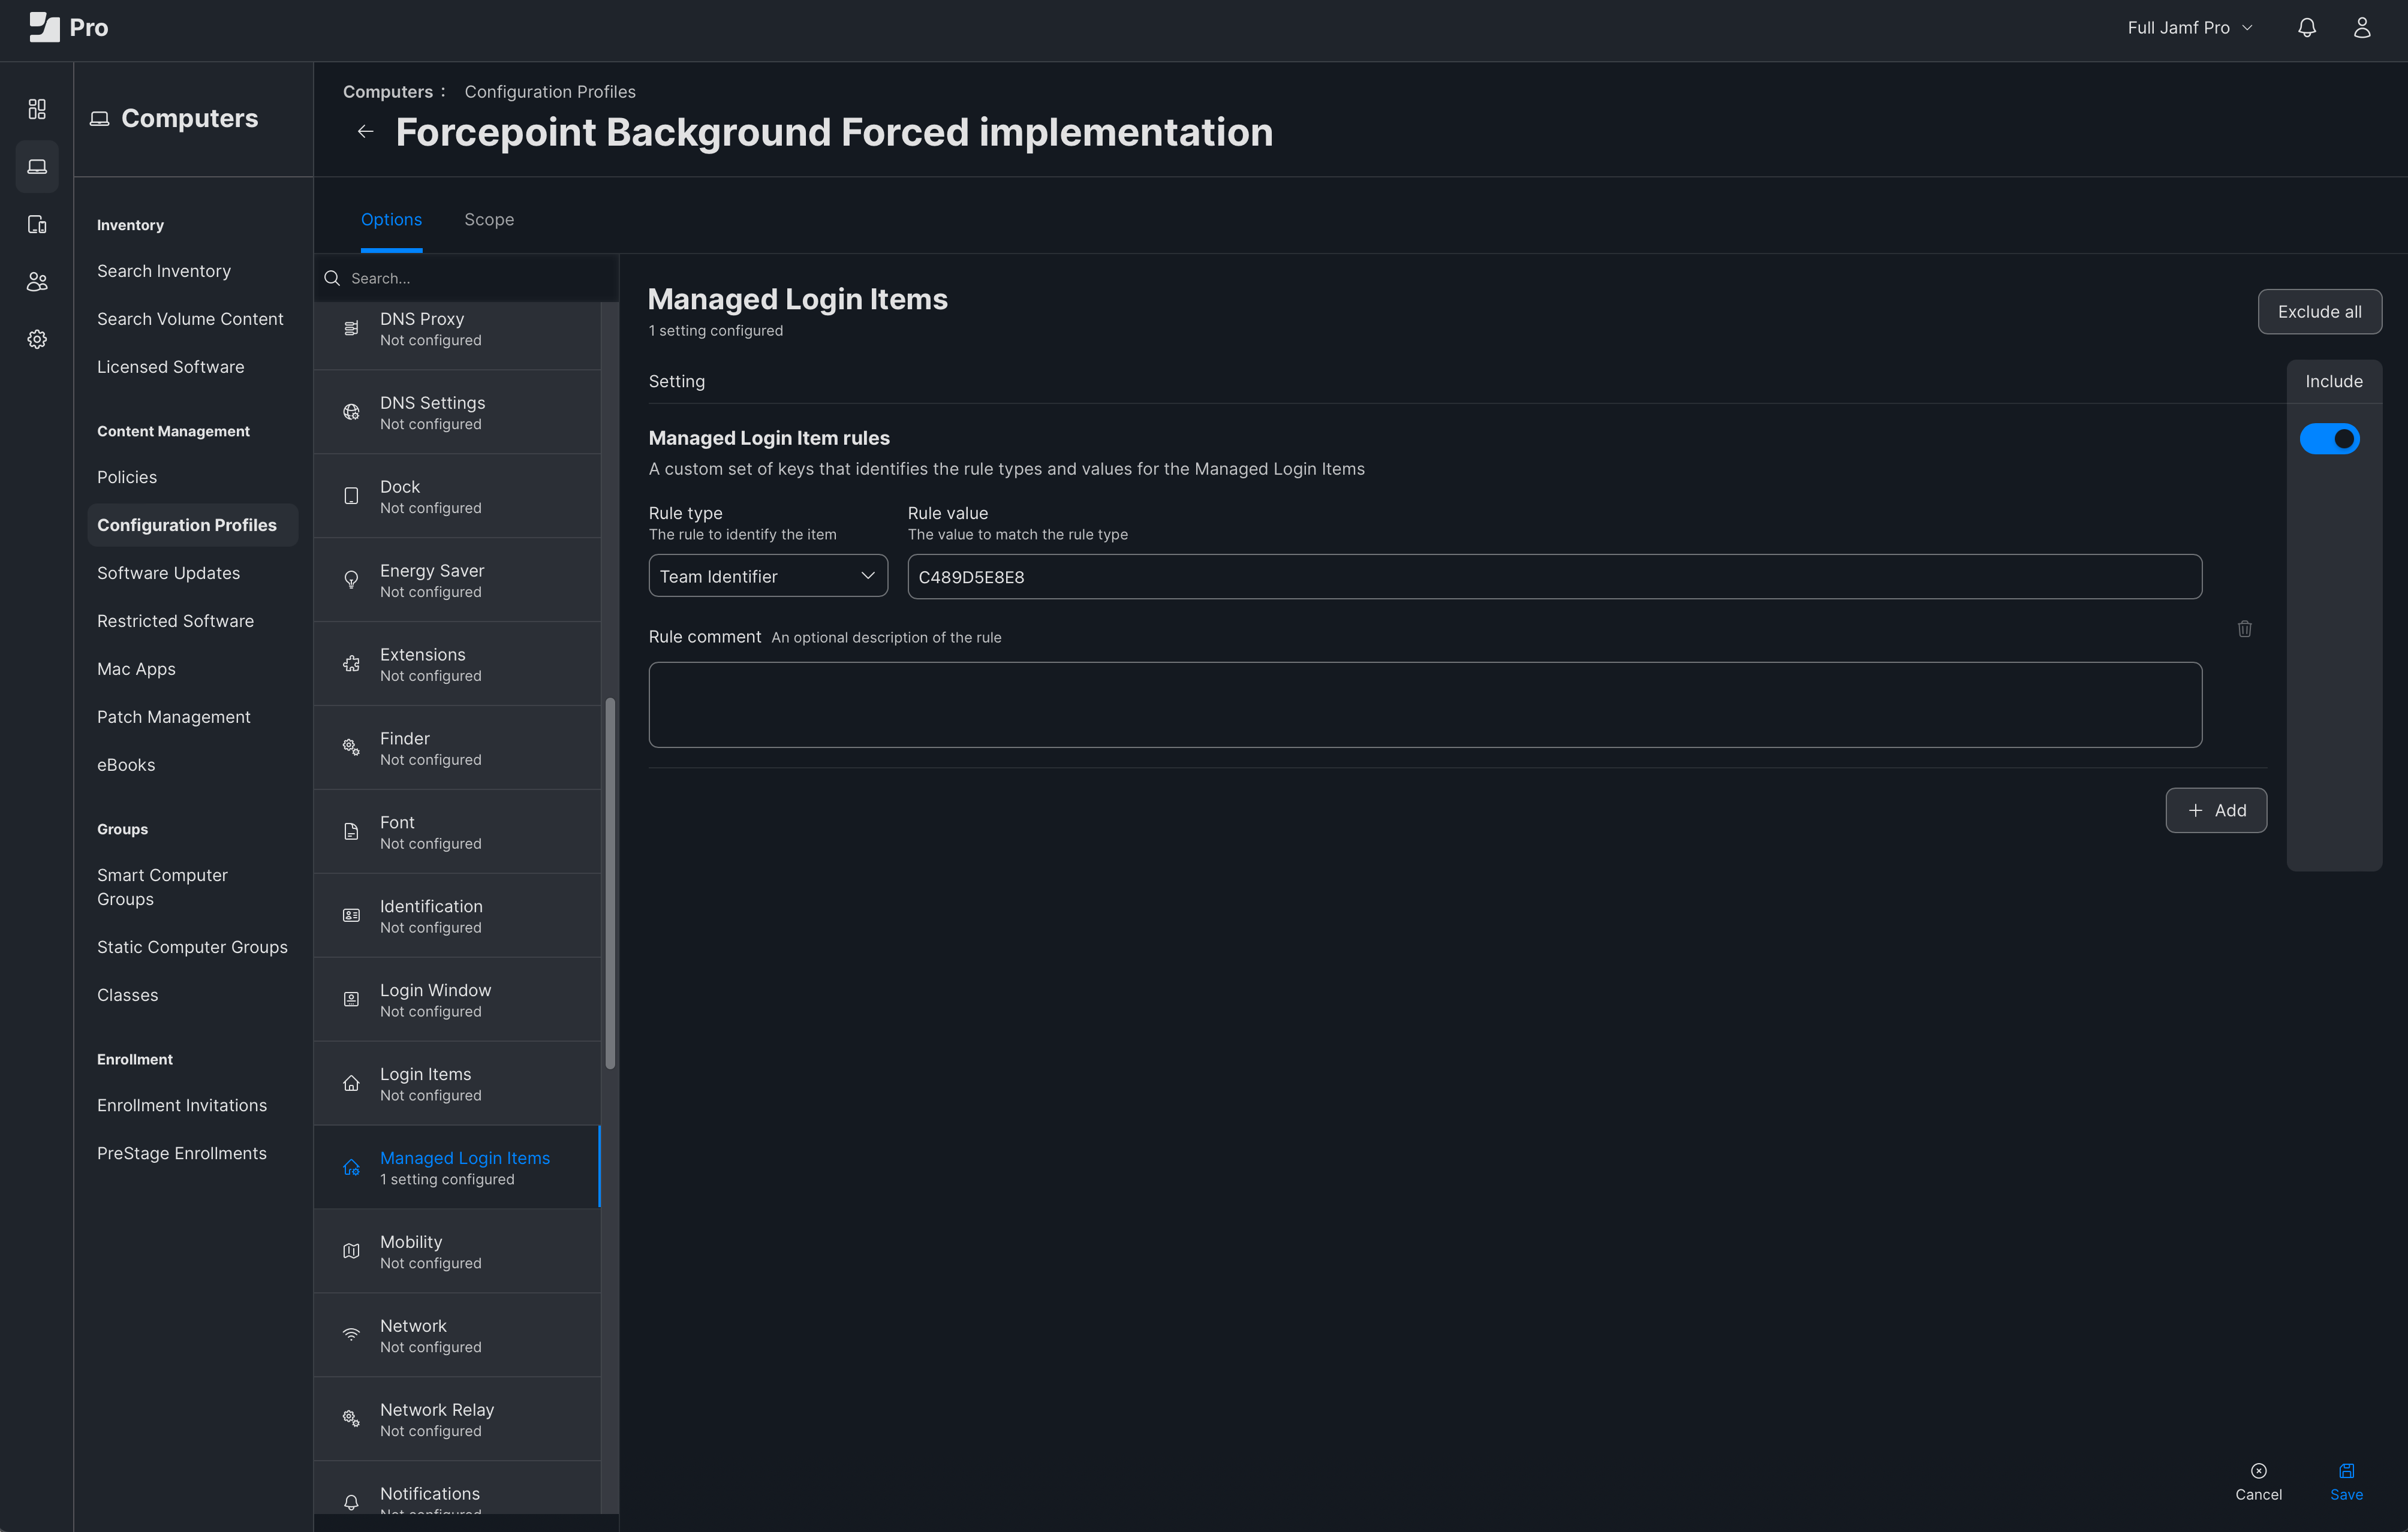Expand the Full Jamf Pro menu

[2189, 28]
